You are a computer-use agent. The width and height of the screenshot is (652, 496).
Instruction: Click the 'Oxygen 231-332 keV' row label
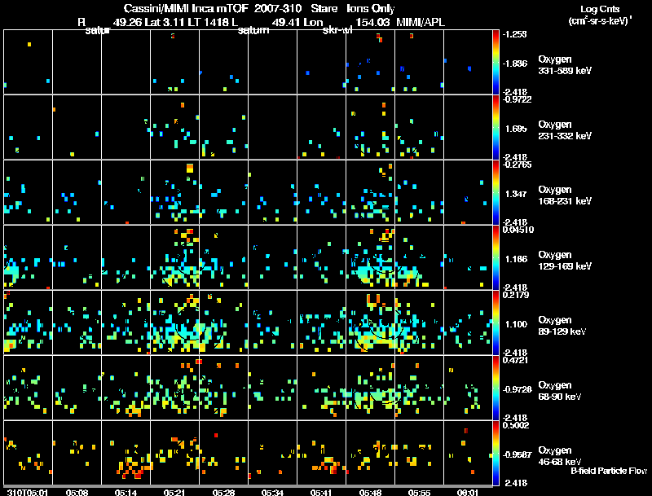[565, 130]
